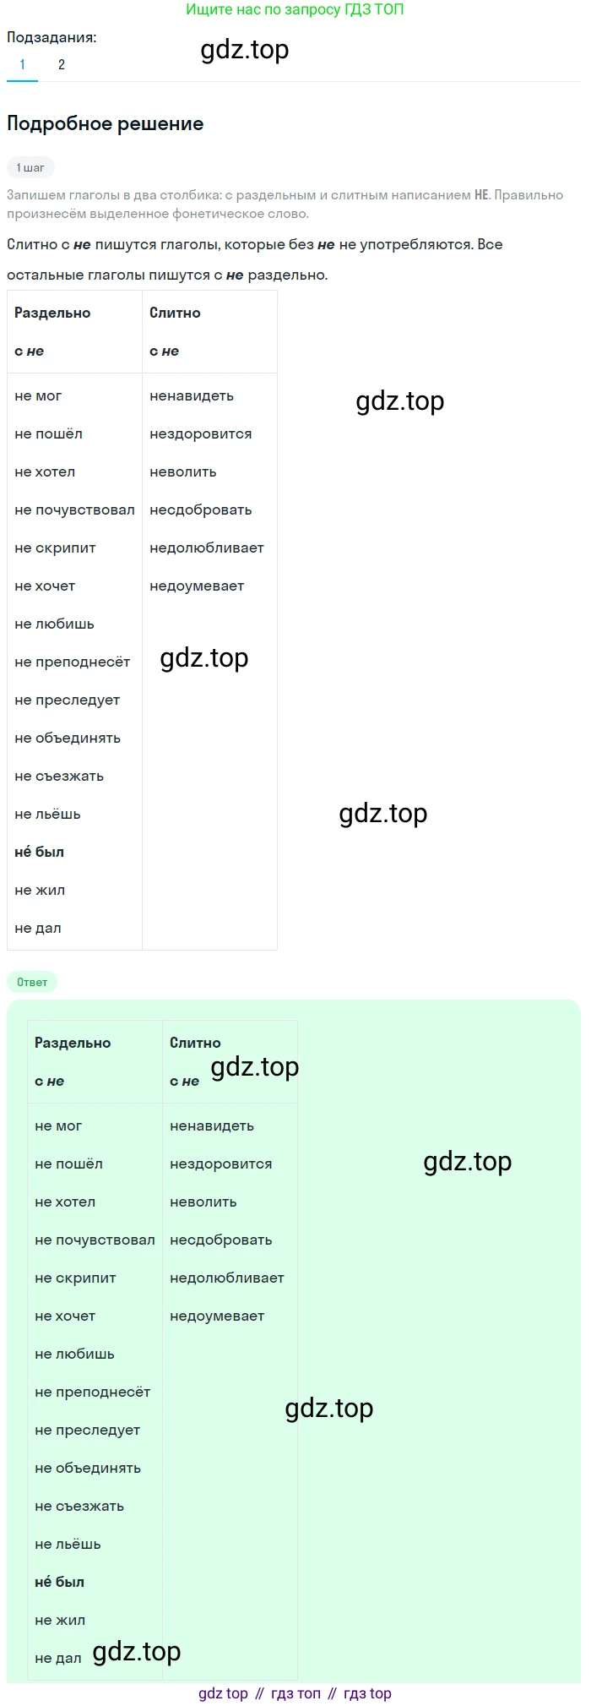Click 'не объединять' in the answer table
591x1706 pixels.
pos(88,1468)
